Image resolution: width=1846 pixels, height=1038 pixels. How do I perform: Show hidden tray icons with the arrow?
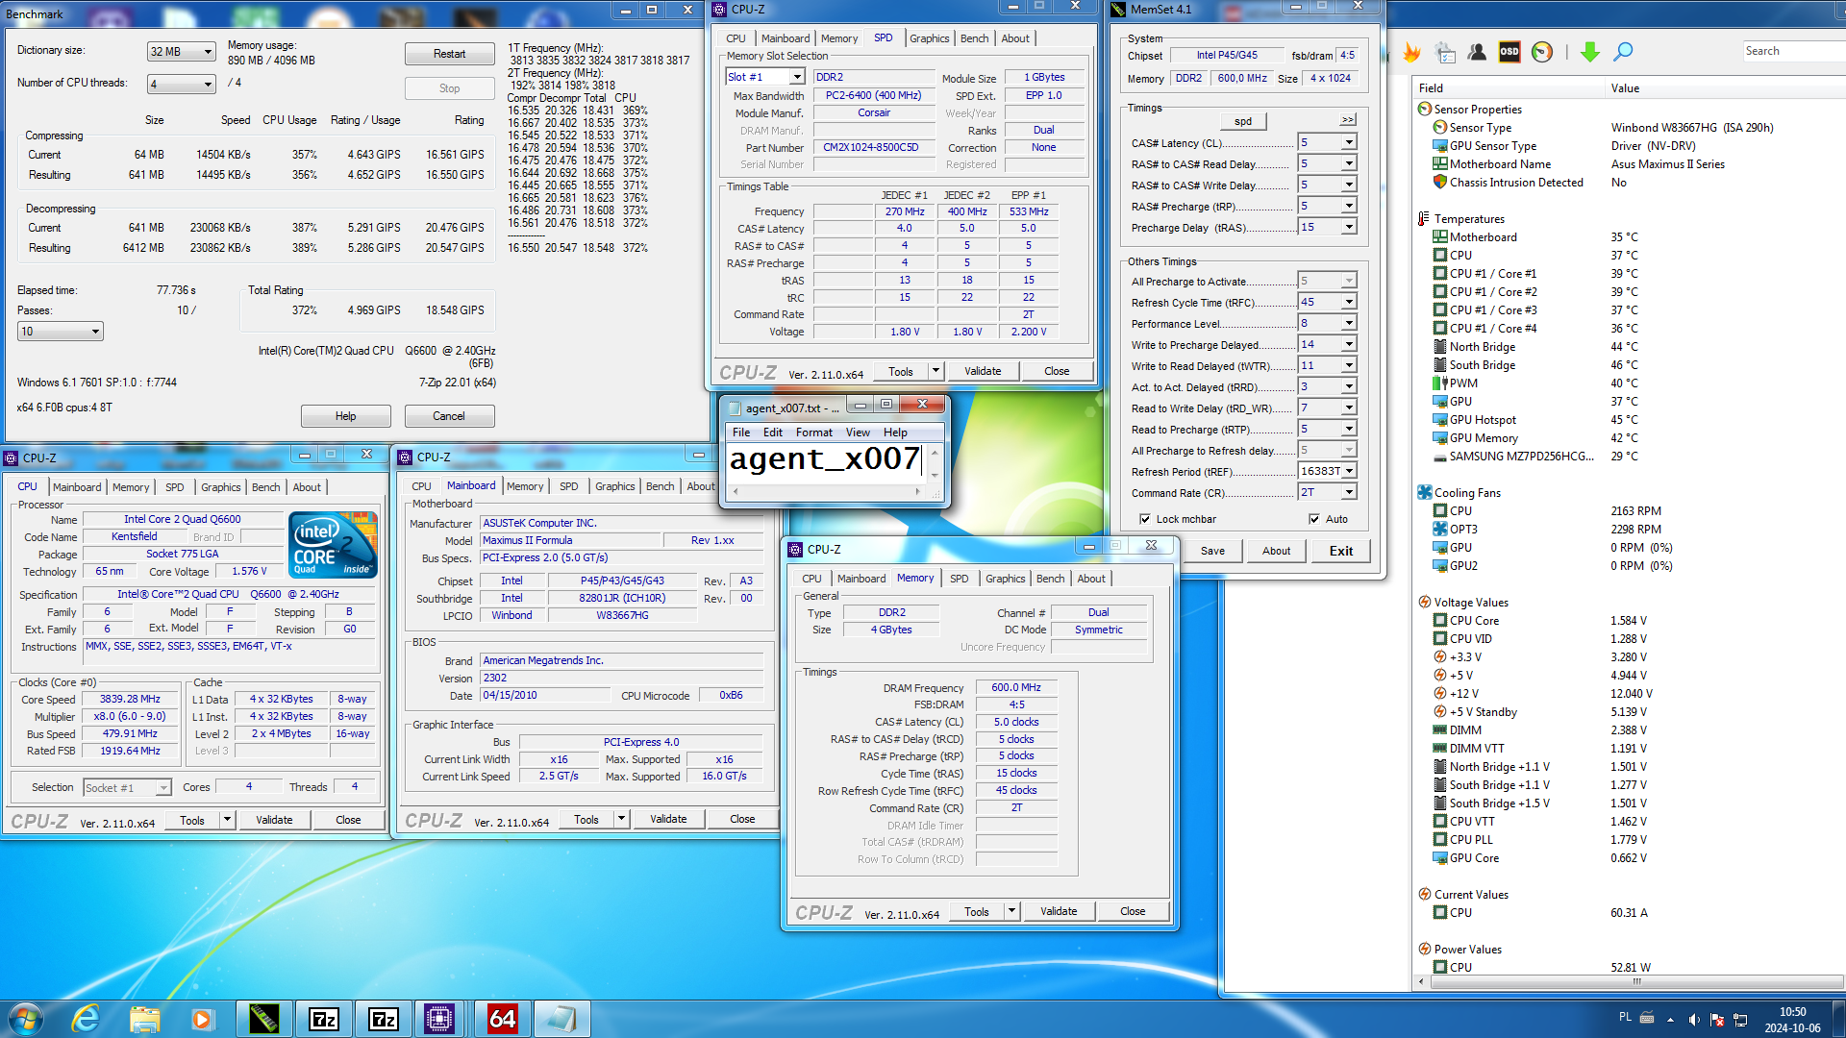click(x=1670, y=1020)
